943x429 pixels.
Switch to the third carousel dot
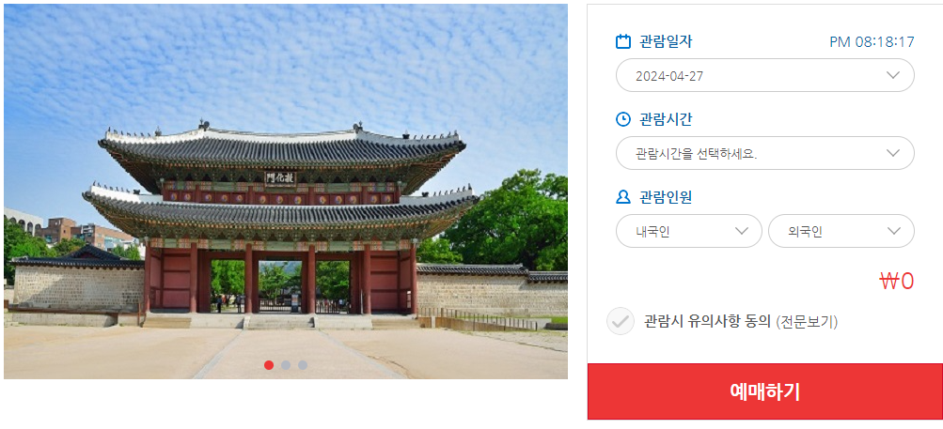pyautogui.click(x=303, y=365)
